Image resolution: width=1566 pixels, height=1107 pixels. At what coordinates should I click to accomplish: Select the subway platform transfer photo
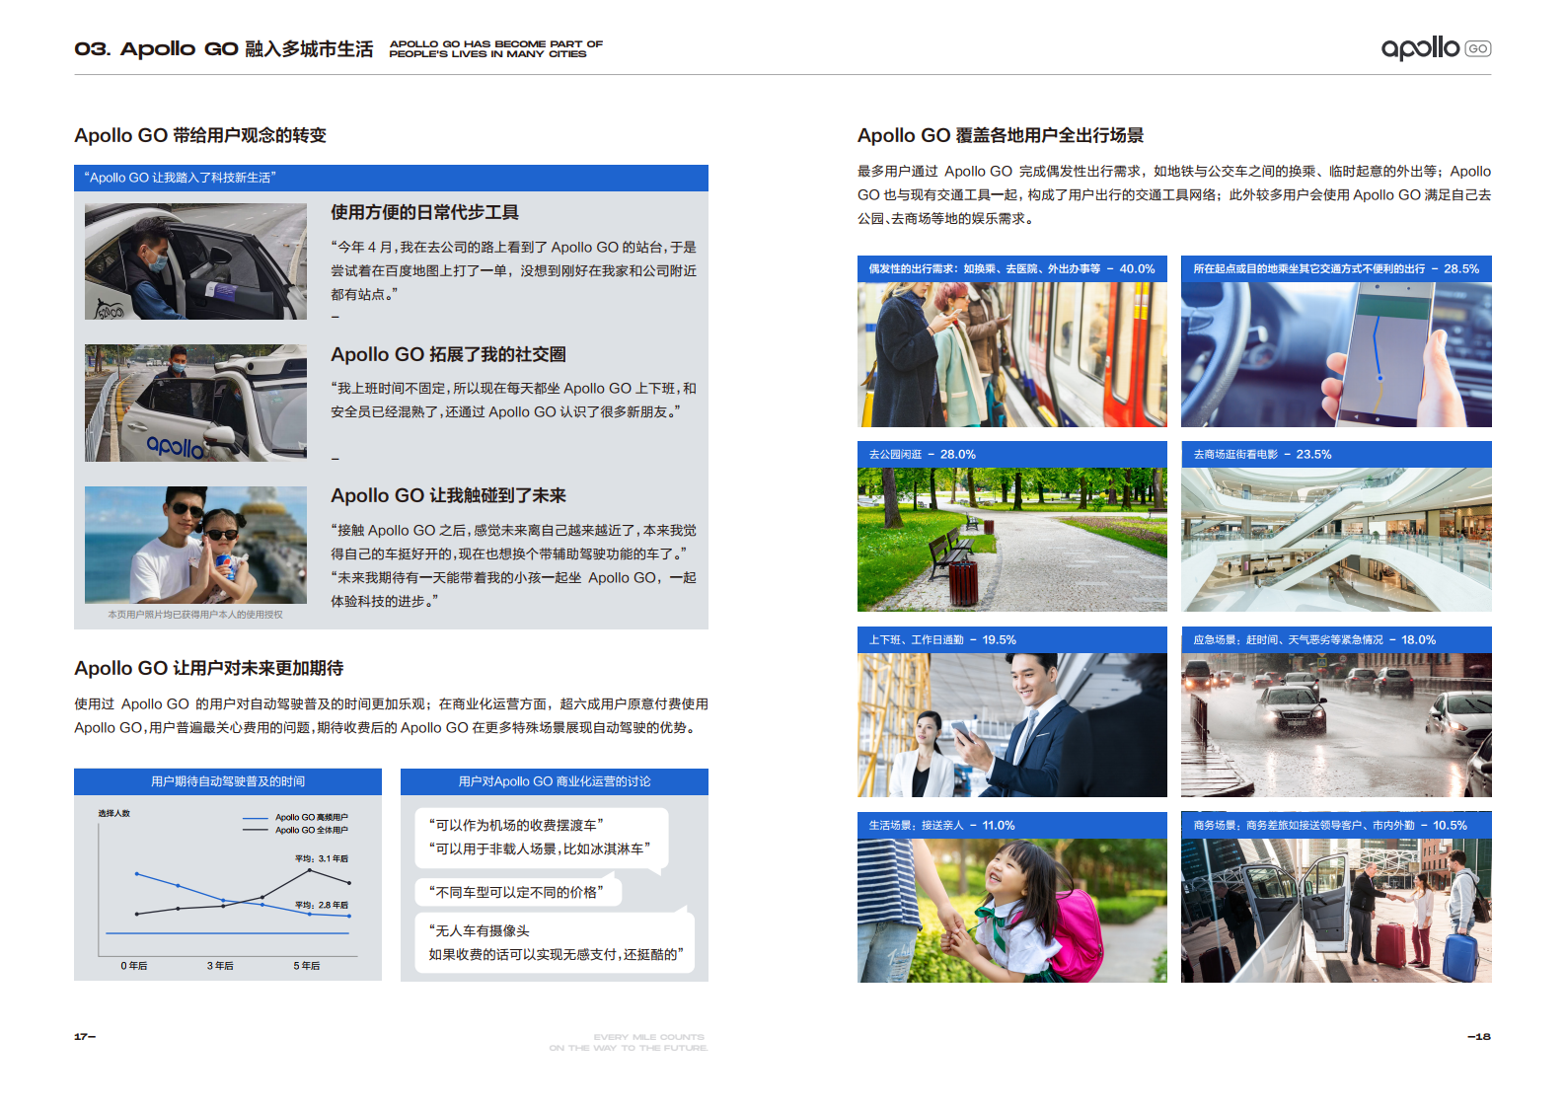[x=1011, y=354]
